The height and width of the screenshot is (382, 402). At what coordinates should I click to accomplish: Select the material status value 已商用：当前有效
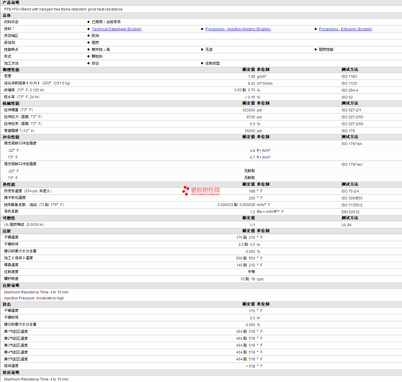click(x=106, y=22)
